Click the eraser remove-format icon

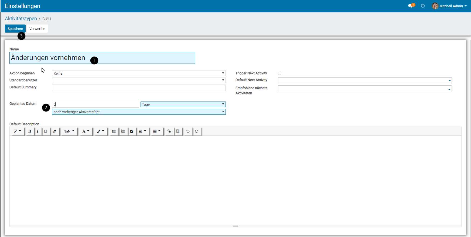coord(54,131)
